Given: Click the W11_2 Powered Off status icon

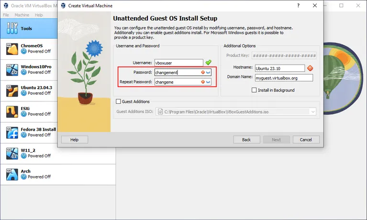Looking at the screenshot, I should pos(23,155).
